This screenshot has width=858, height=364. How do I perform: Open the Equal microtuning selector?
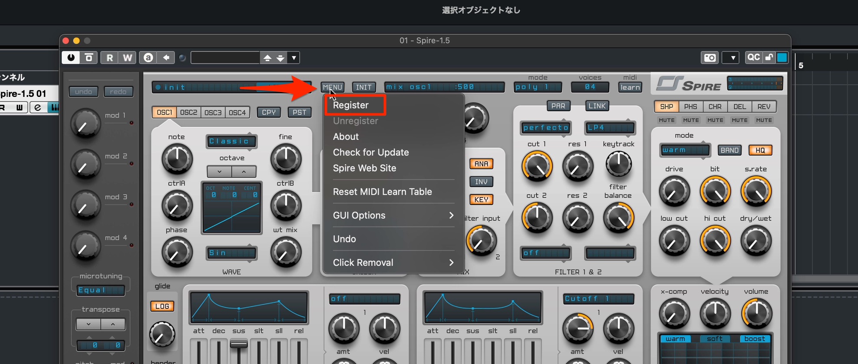[101, 290]
